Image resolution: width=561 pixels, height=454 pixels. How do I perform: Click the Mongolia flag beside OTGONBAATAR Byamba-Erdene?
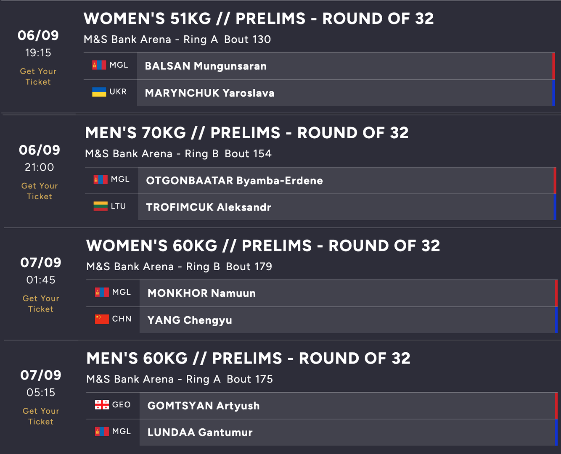pos(101,179)
